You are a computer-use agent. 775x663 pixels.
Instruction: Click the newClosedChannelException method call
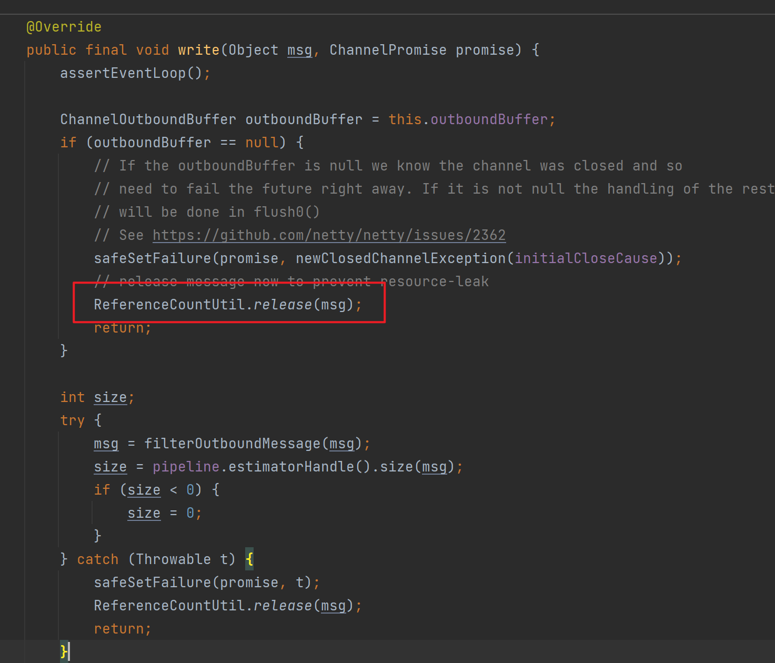click(400, 258)
